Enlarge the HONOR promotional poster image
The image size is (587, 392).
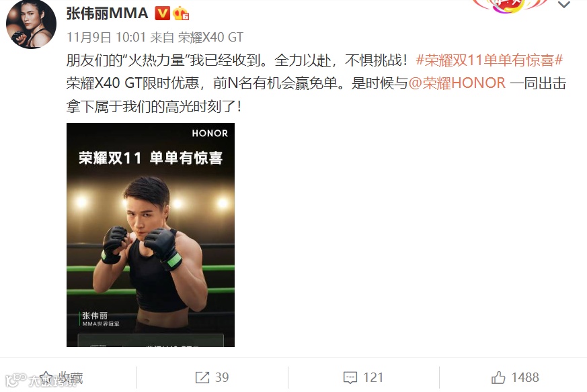(x=151, y=235)
